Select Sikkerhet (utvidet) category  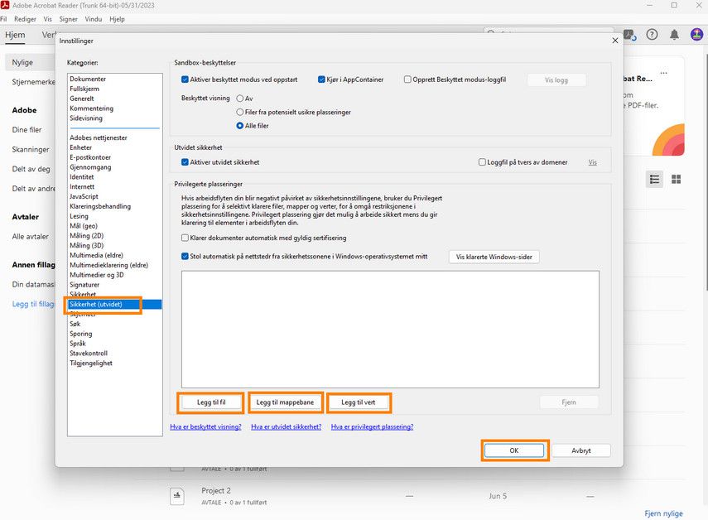115,304
